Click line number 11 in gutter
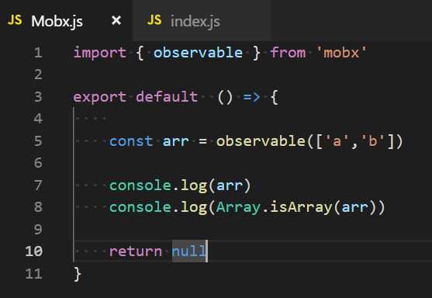Image resolution: width=432 pixels, height=298 pixels. 33,274
